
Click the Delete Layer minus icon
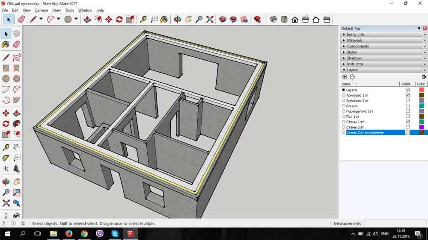[x=352, y=77]
